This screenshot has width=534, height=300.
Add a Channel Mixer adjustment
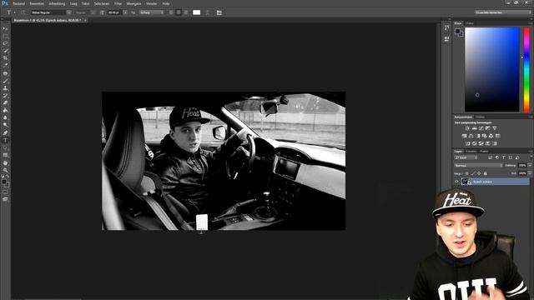[491, 136]
